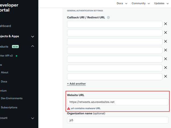Click the Website URL input field
Image resolution: width=171 pixels, height=128 pixels.
click(118, 102)
